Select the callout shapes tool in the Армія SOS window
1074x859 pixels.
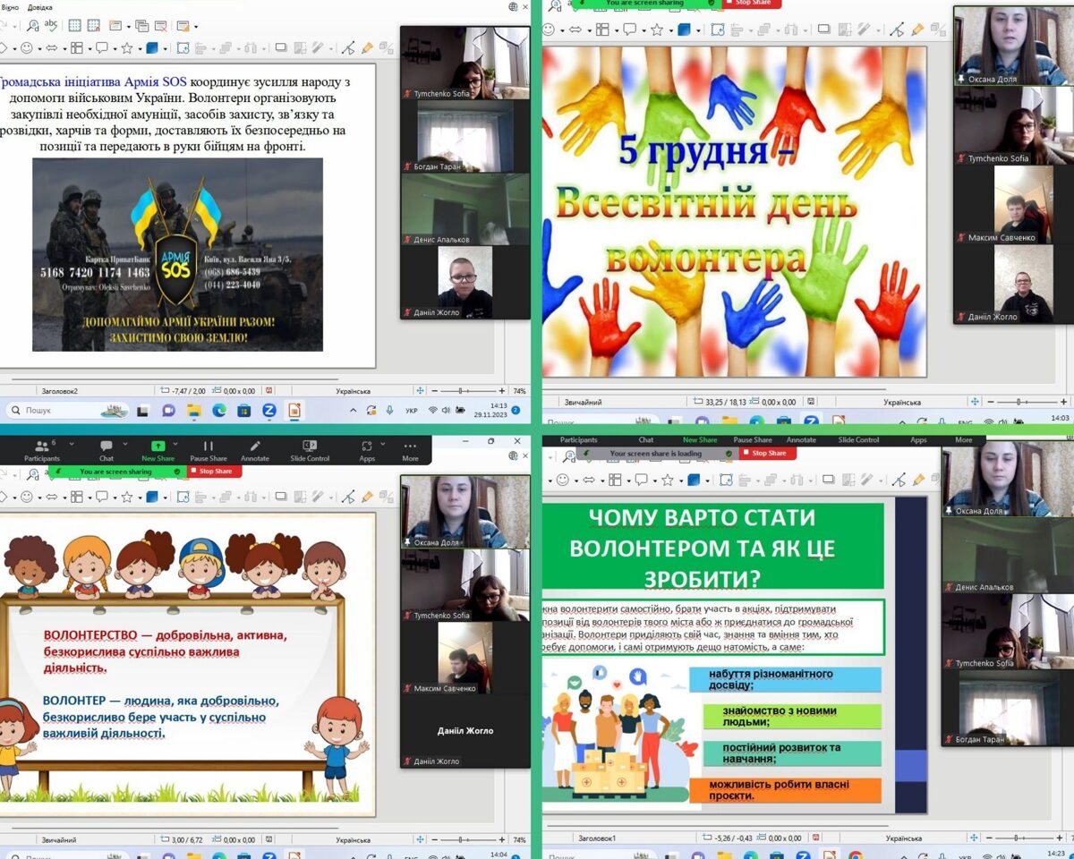pos(101,47)
